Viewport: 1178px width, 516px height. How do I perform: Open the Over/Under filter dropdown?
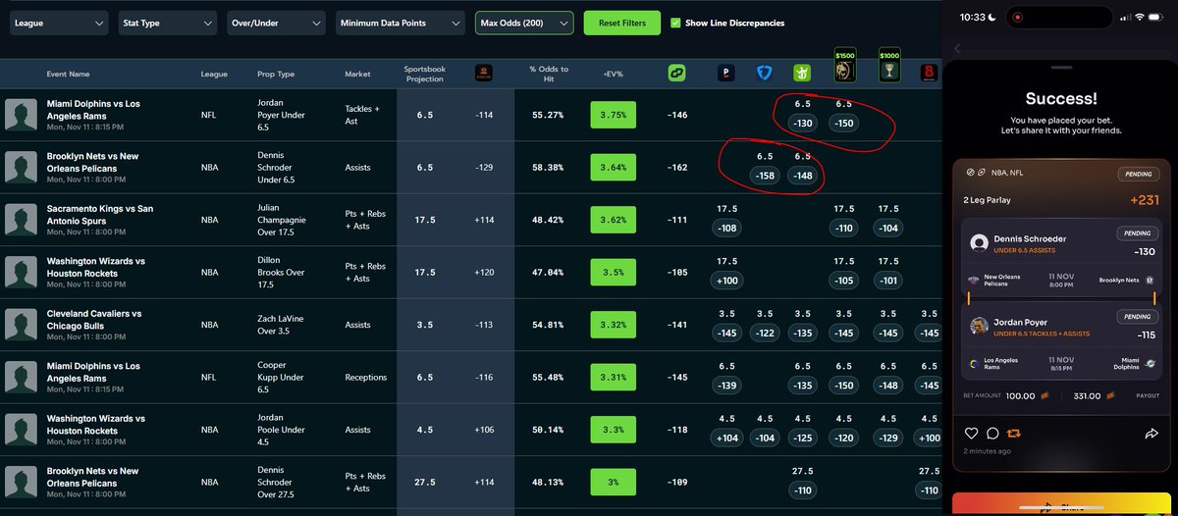tap(275, 23)
